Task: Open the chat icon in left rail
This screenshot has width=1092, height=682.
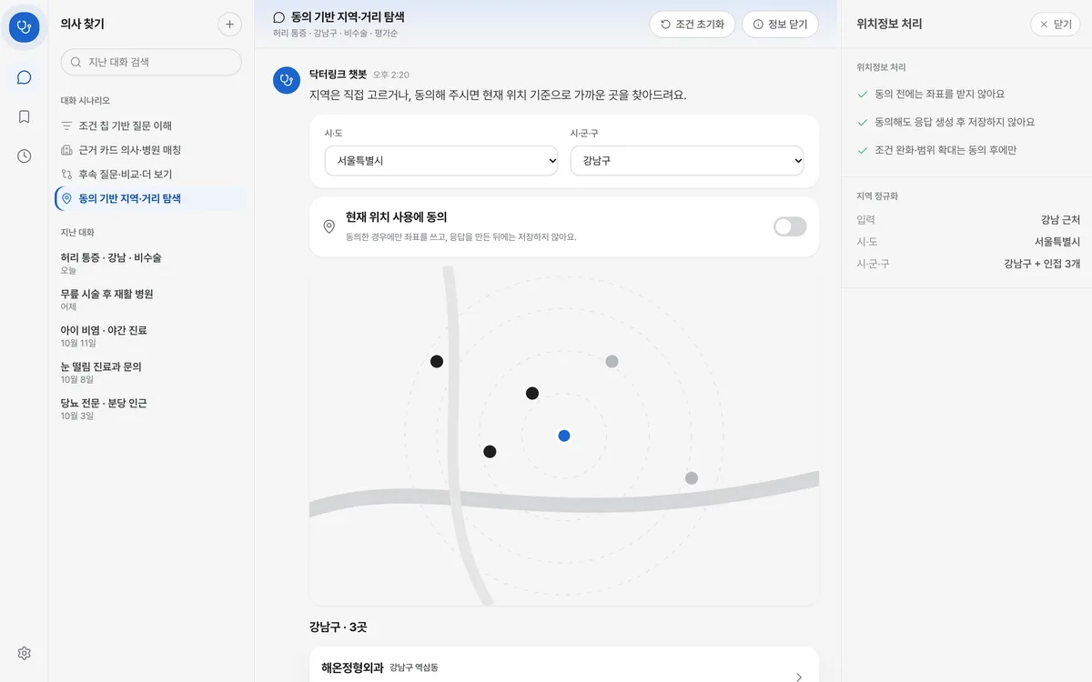Action: (24, 77)
